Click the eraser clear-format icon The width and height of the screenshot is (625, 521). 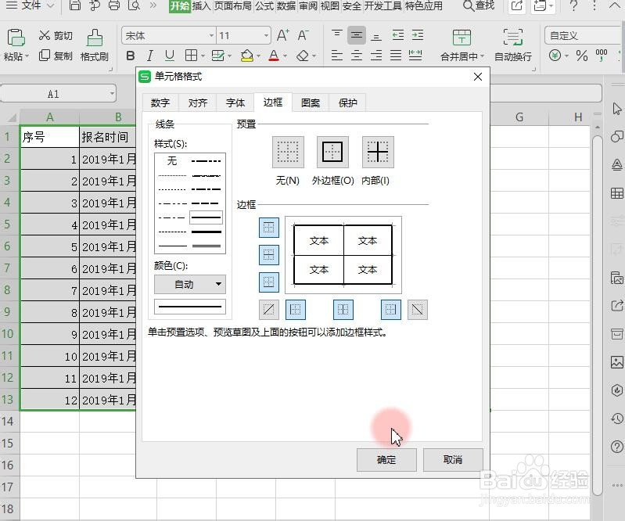point(303,56)
